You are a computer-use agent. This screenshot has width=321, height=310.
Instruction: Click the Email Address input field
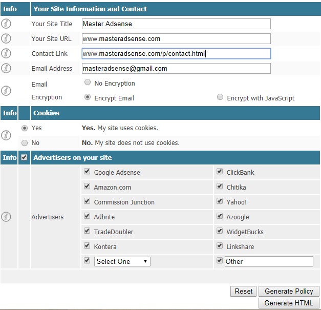176,69
